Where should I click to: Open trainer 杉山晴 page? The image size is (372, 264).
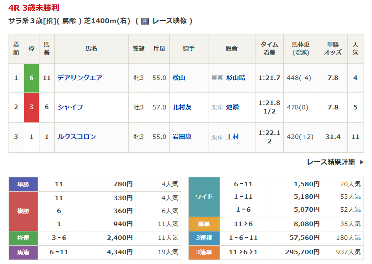pyautogui.click(x=236, y=78)
